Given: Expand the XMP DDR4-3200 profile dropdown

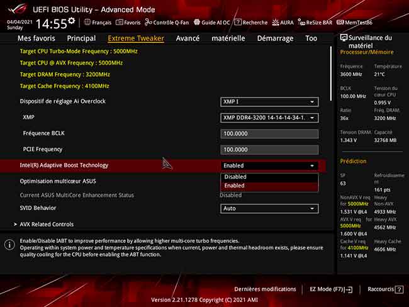Looking at the screenshot, I should coord(269,118).
